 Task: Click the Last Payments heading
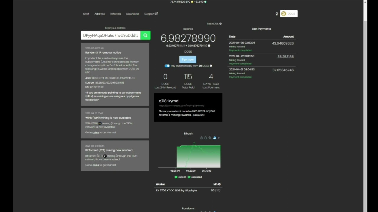pos(261,29)
